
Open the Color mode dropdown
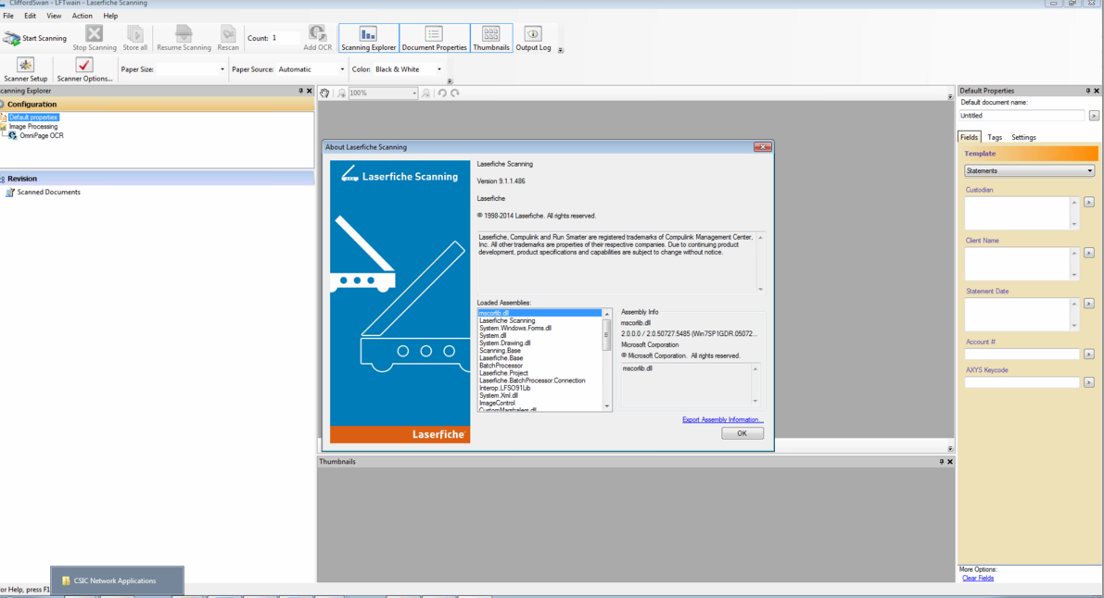[409, 69]
